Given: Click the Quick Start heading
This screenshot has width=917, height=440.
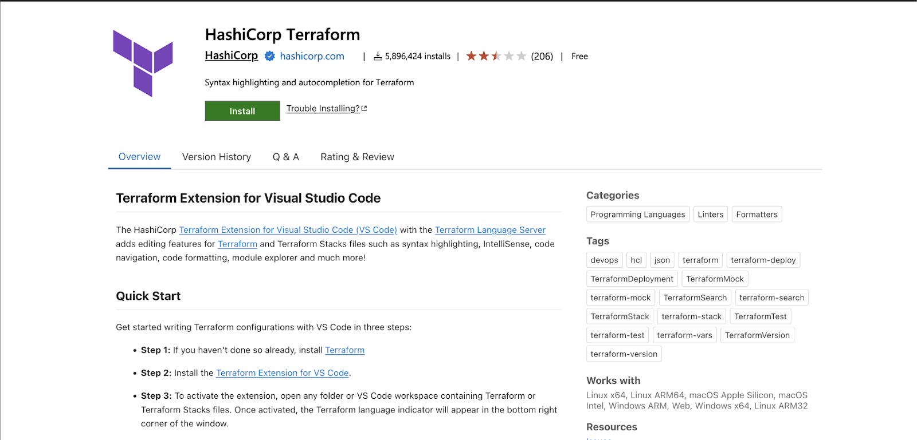Looking at the screenshot, I should coord(148,296).
